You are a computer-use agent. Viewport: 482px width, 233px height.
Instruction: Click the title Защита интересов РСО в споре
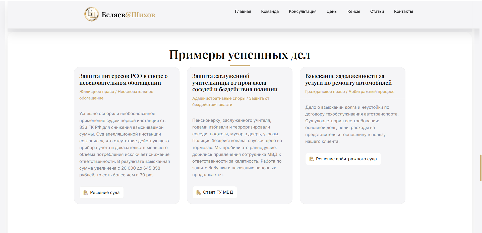[124, 79]
